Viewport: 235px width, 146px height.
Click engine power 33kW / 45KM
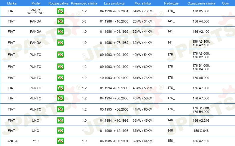click(142, 120)
